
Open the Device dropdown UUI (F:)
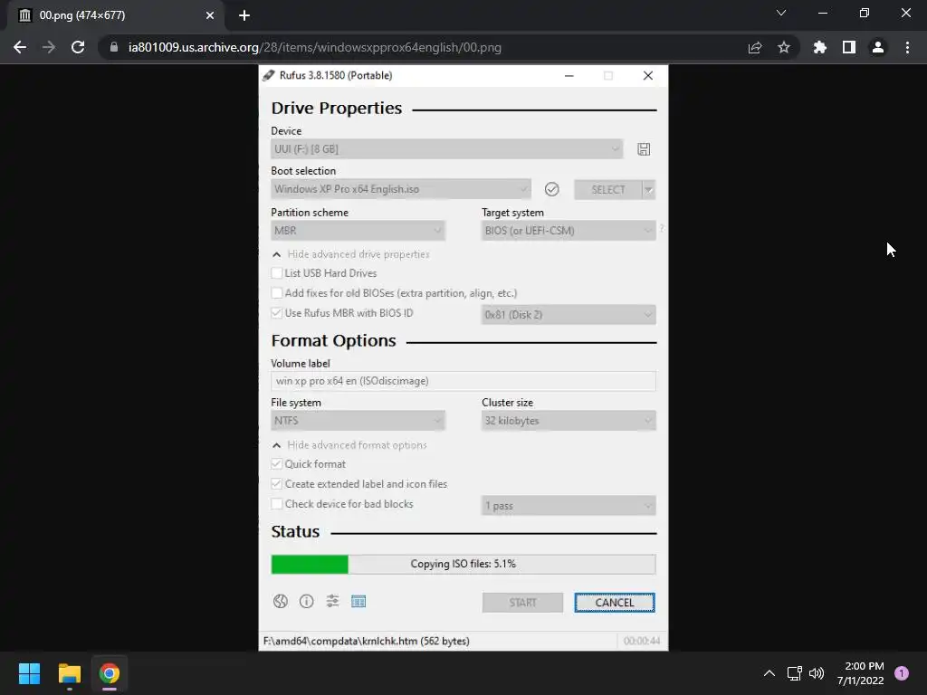click(x=447, y=149)
